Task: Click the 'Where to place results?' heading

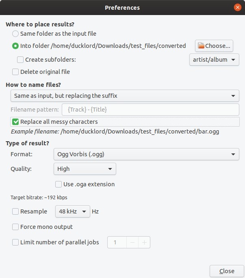Action: pyautogui.click(x=40, y=24)
